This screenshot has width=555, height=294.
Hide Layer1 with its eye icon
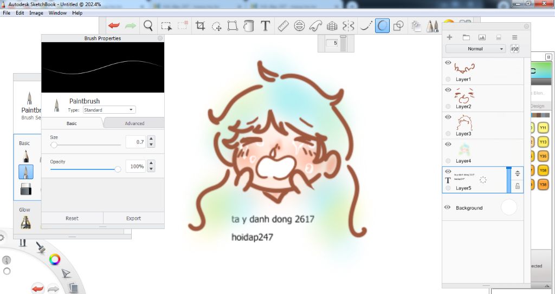click(448, 63)
